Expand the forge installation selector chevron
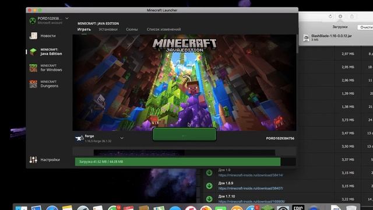Image resolution: width=373 pixels, height=210 pixels. [x=122, y=138]
